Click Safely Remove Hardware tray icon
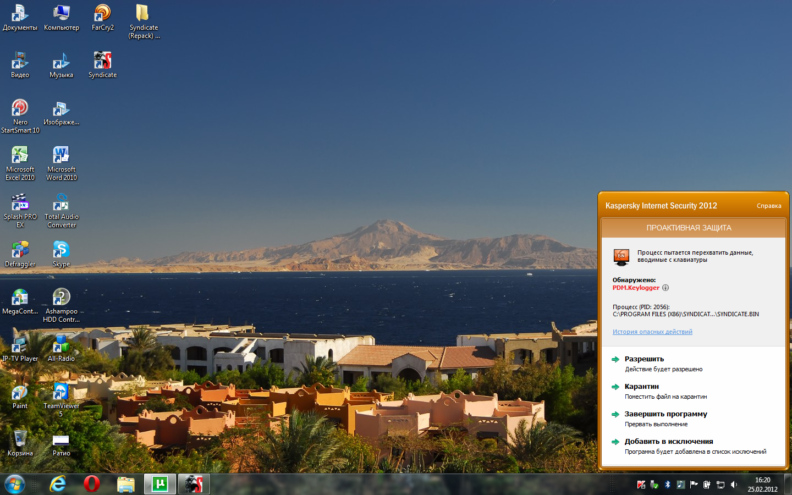This screenshot has width=792, height=495. (654, 485)
